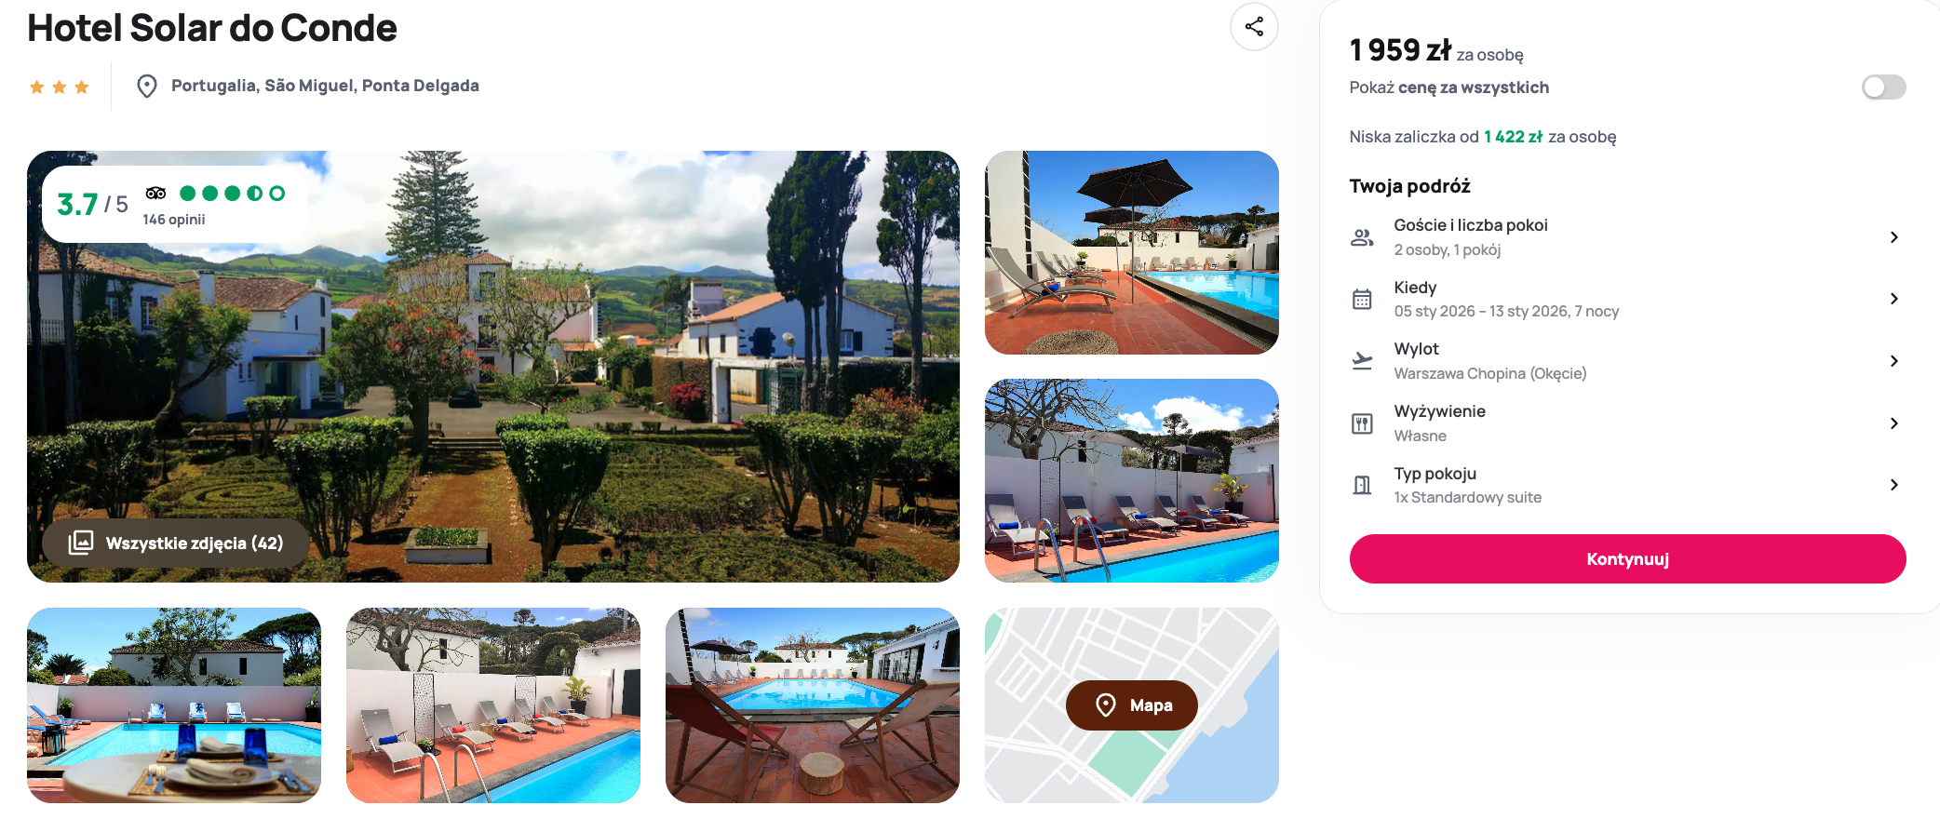Click the cutlery meal icon beside Wyżywienie

[x=1362, y=423]
